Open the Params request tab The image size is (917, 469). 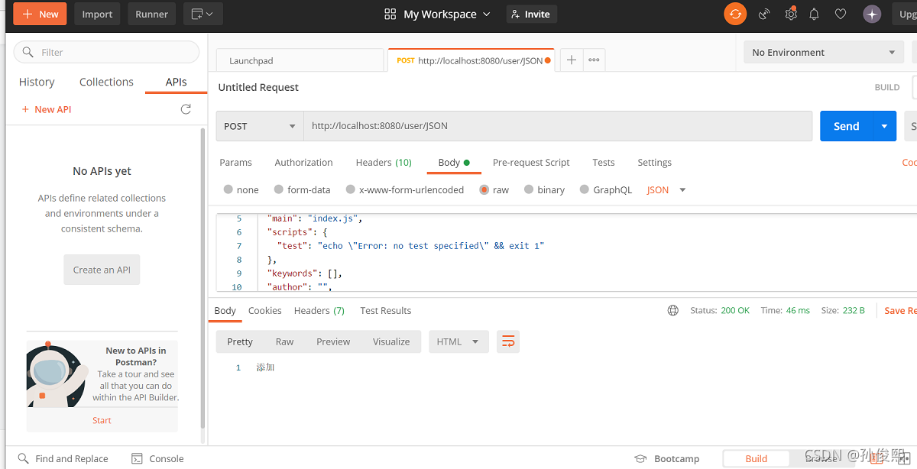click(x=235, y=162)
